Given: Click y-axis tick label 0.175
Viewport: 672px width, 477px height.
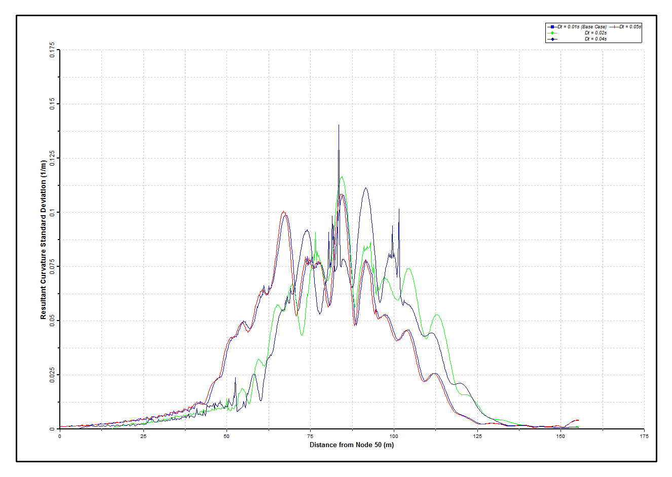Looking at the screenshot, I should [x=52, y=50].
